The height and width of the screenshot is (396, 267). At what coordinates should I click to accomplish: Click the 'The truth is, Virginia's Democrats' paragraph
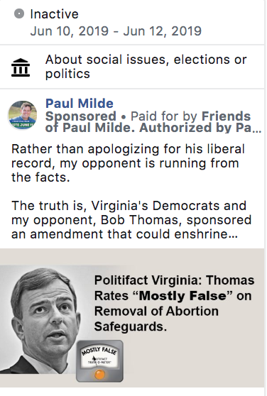(x=131, y=220)
